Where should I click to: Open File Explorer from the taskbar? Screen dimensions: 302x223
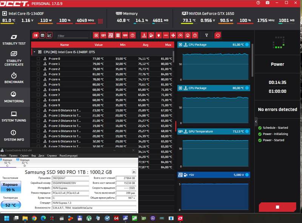[x=25, y=218]
